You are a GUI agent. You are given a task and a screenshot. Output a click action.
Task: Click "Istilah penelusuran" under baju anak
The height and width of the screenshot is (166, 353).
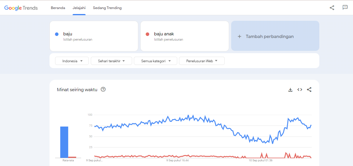(168, 39)
